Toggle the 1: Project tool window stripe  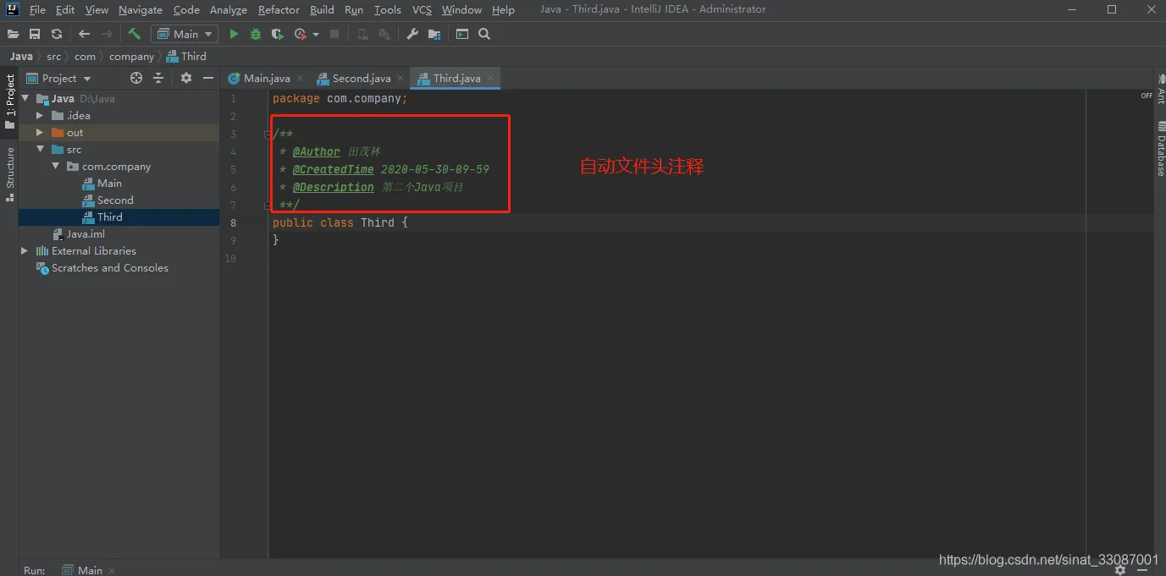tap(10, 101)
